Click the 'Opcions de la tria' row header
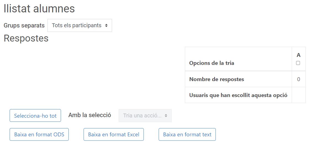The image size is (311, 149). (212, 63)
